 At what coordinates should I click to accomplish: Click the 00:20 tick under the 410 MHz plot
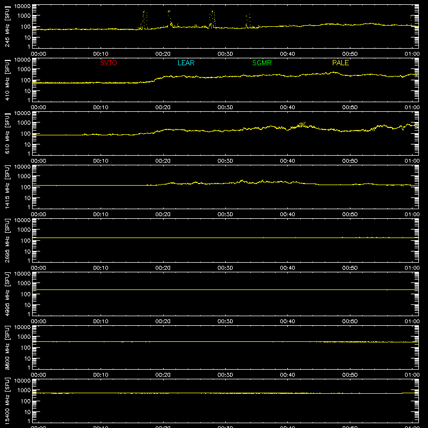[163, 108]
